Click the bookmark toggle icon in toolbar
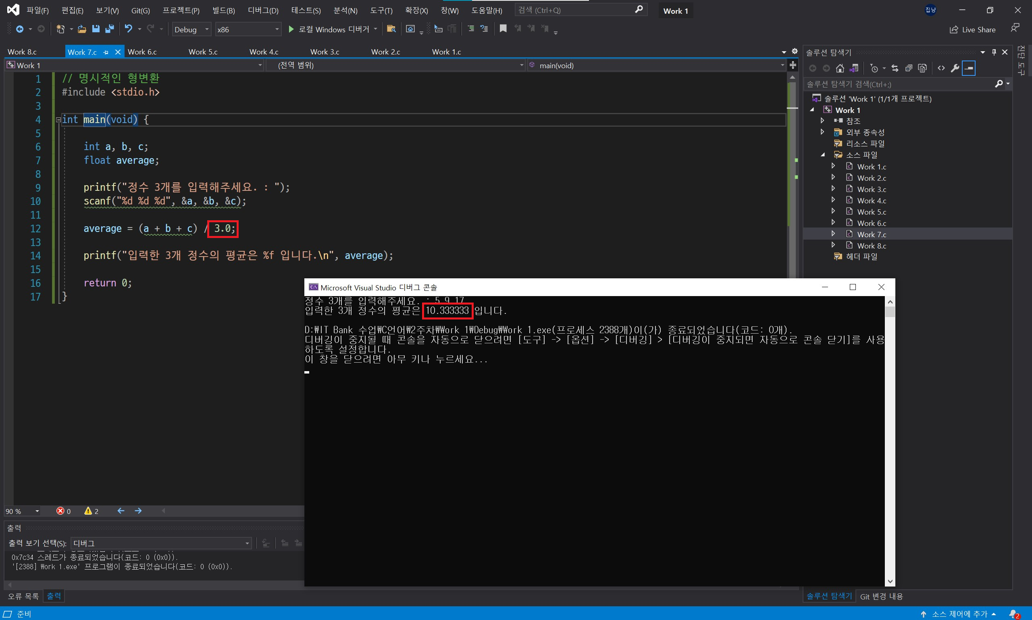1032x620 pixels. [503, 29]
